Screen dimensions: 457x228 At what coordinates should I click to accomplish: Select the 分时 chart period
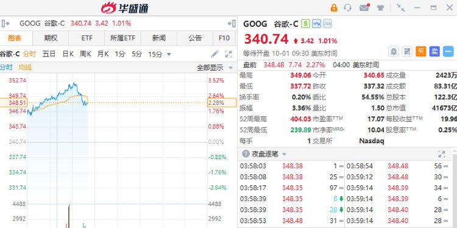(x=29, y=54)
